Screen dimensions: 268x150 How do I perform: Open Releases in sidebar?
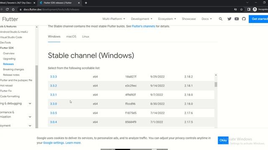click(8, 64)
